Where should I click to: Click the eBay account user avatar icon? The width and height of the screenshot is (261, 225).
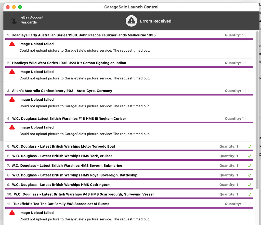coord(14,21)
